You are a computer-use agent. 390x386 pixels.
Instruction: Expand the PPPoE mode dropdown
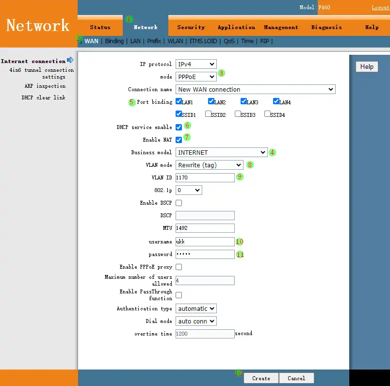[x=196, y=77]
